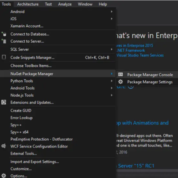Click the Package Manager Console icon
The height and width of the screenshot is (178, 178).
pos(121,75)
